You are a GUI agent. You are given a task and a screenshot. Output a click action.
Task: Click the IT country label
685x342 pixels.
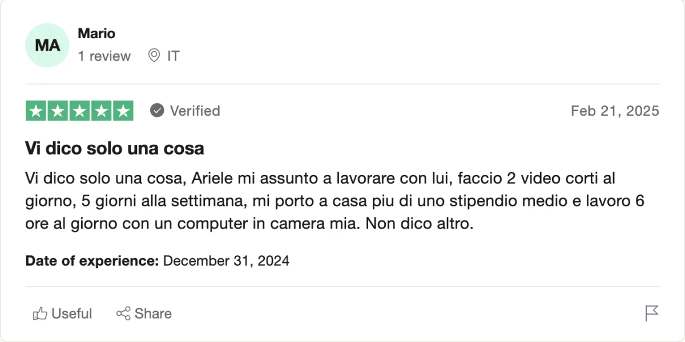[x=173, y=56]
